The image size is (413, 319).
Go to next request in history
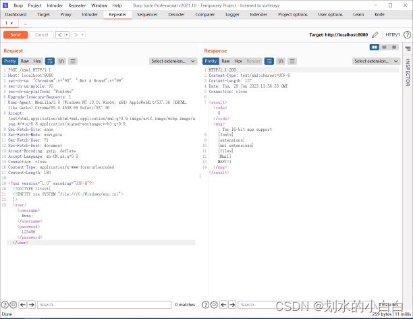click(x=76, y=35)
